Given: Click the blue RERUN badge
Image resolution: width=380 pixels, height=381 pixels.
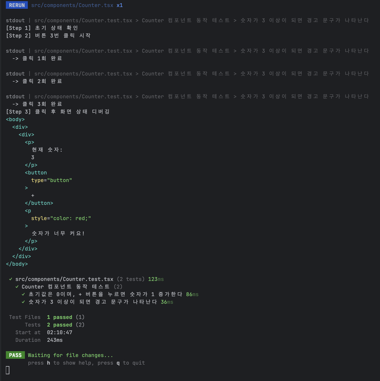Looking at the screenshot, I should point(17,5).
